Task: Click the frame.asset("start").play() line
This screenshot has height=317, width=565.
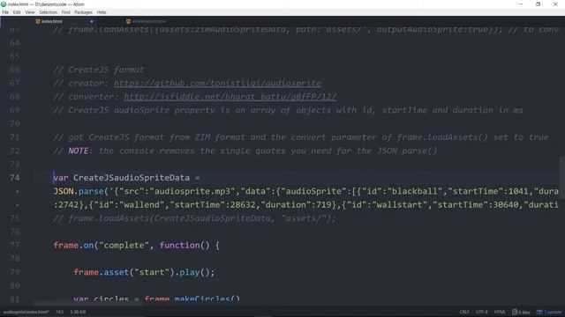Action: tap(144, 272)
